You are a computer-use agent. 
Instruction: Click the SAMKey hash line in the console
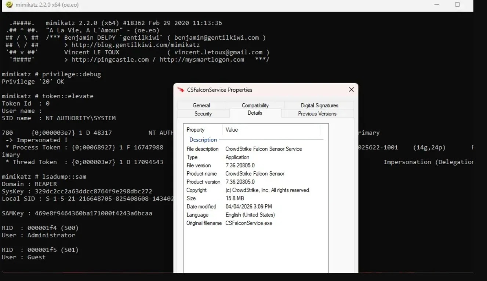click(x=77, y=213)
